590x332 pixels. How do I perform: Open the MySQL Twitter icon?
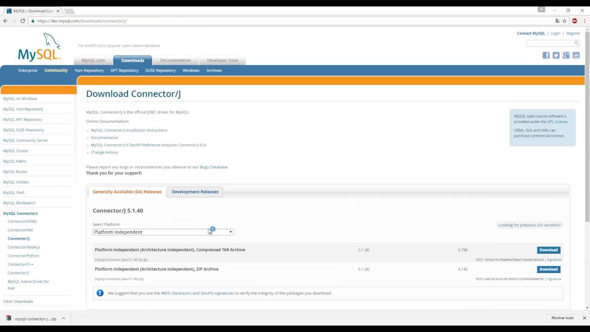(556, 55)
